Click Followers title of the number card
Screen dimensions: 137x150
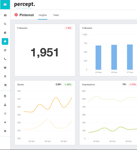tap(22, 28)
